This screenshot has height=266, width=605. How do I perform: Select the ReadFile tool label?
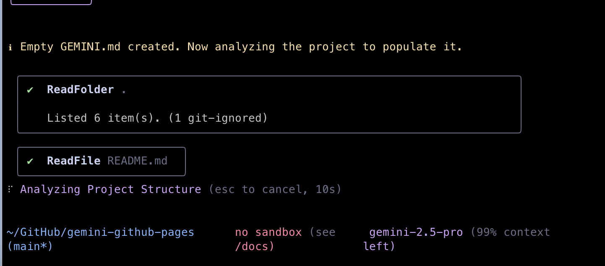click(74, 161)
